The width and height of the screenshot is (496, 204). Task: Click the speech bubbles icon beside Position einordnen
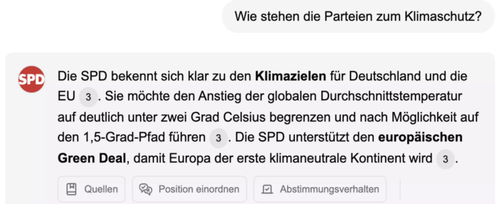(146, 189)
